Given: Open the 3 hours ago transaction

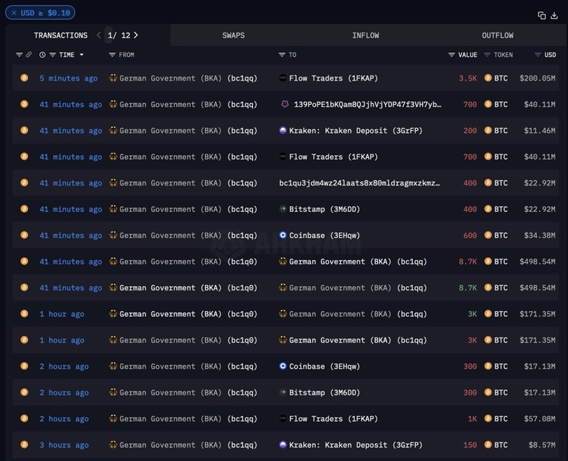Looking at the screenshot, I should [64, 445].
